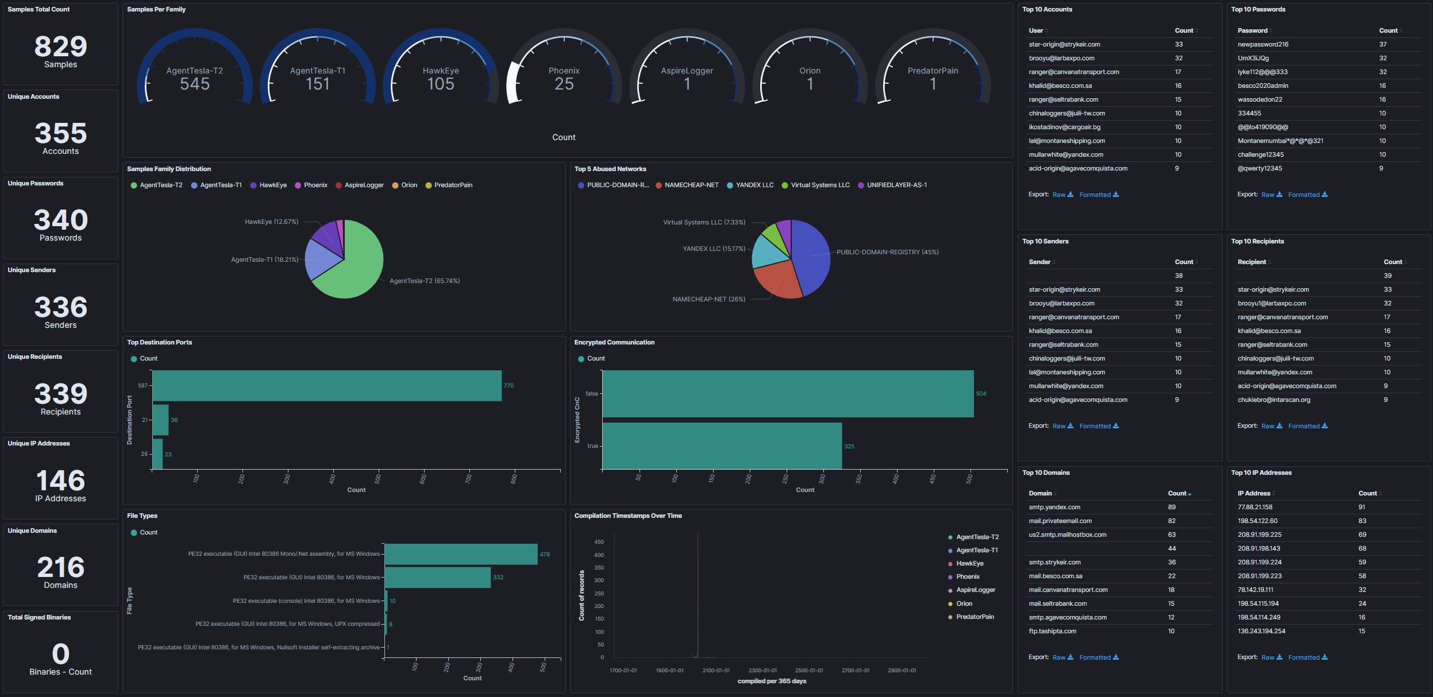1433x697 pixels.
Task: Click Count legend in Top Destination Ports
Action: (144, 358)
